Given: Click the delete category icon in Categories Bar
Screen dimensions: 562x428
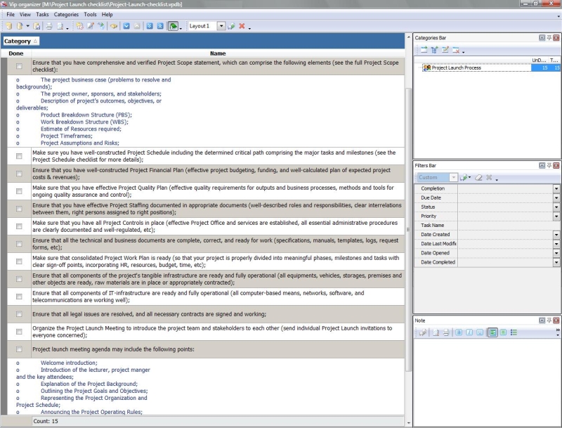Looking at the screenshot, I should pos(455,50).
